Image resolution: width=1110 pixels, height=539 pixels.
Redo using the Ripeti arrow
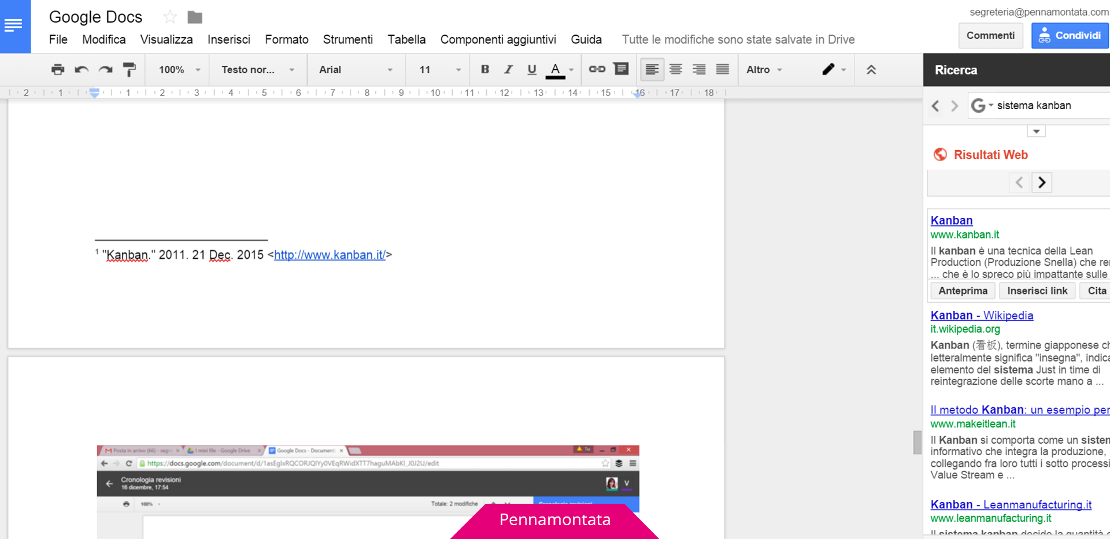coord(105,69)
